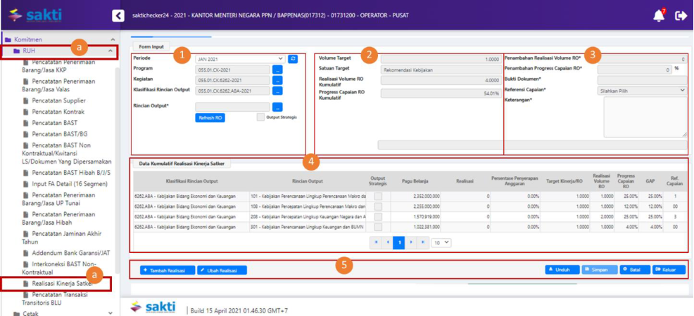Viewport: 694px width, 316px height.
Task: Open the Rincian Output lookup button
Action: pyautogui.click(x=277, y=107)
